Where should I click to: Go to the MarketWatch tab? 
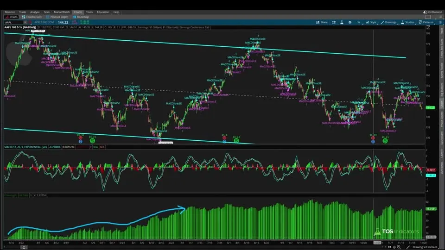[x=62, y=12]
